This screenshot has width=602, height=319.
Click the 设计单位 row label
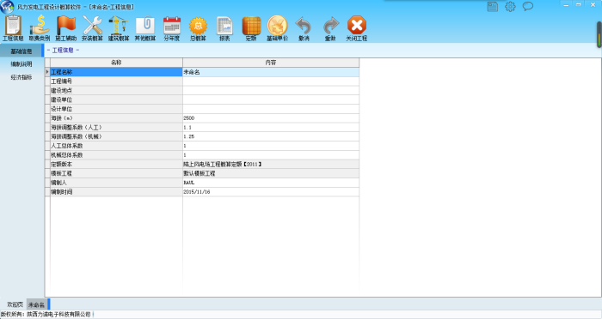(116, 109)
